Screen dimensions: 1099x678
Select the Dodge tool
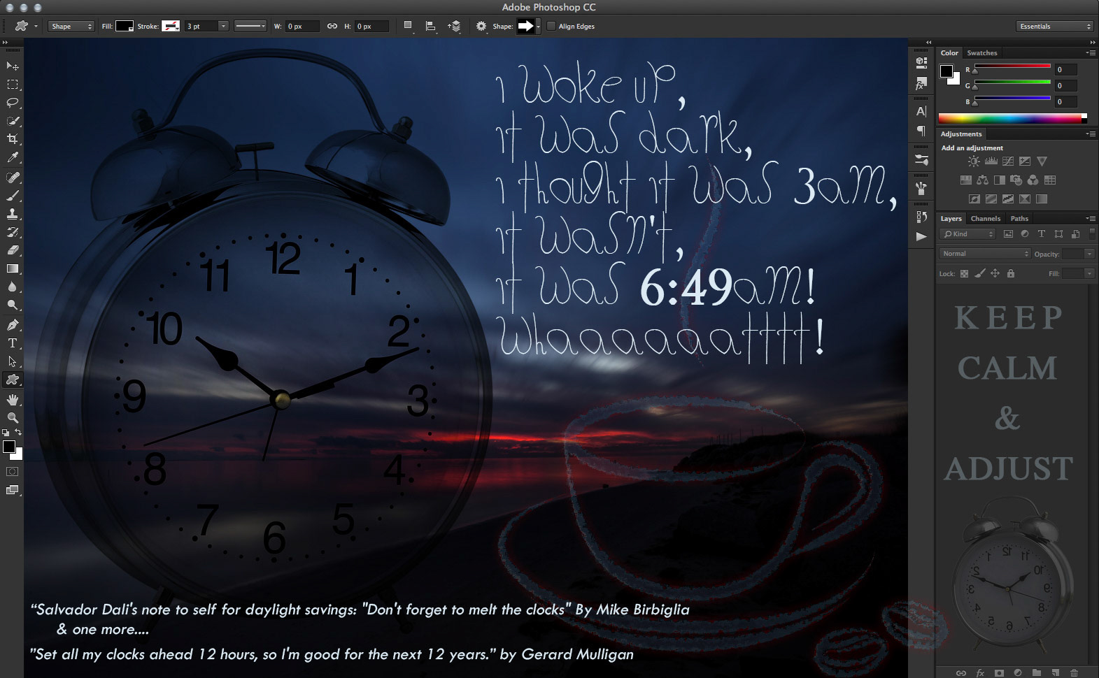pos(13,305)
